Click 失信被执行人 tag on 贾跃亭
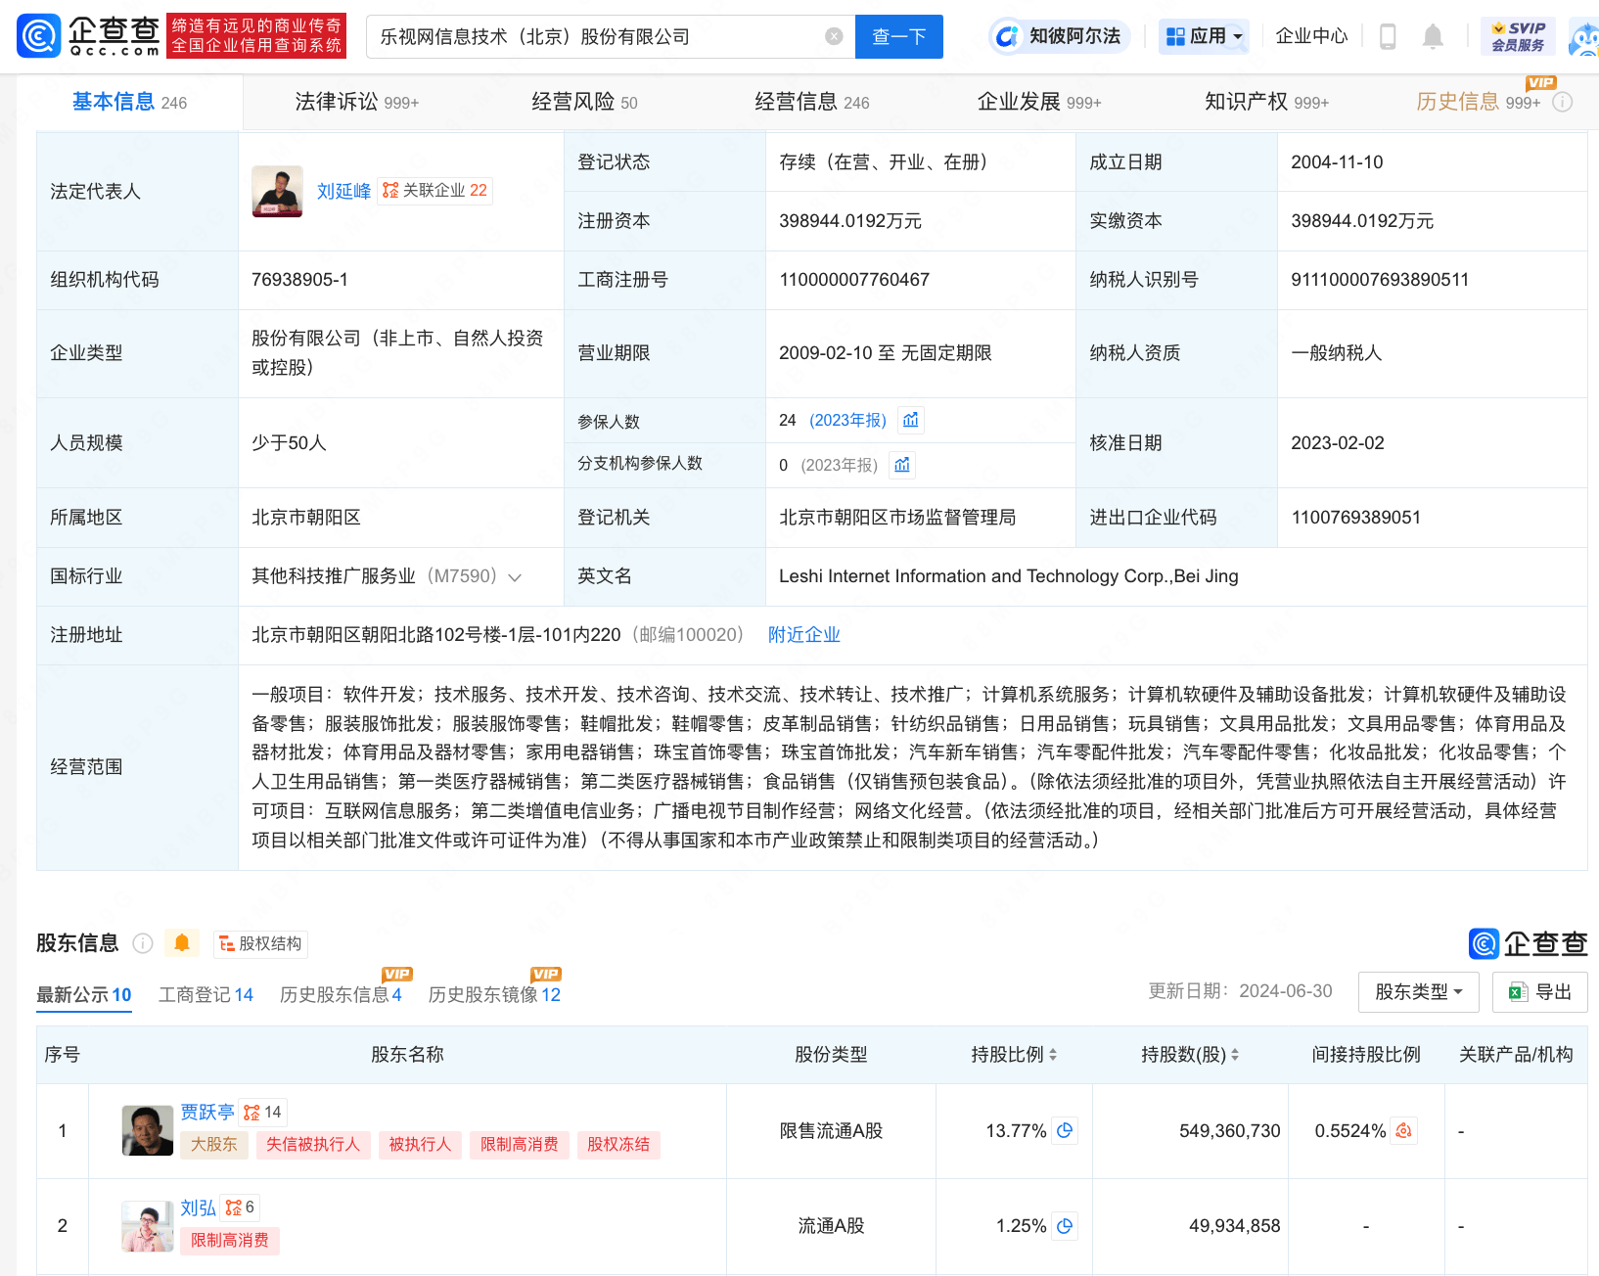1599x1276 pixels. point(313,1144)
